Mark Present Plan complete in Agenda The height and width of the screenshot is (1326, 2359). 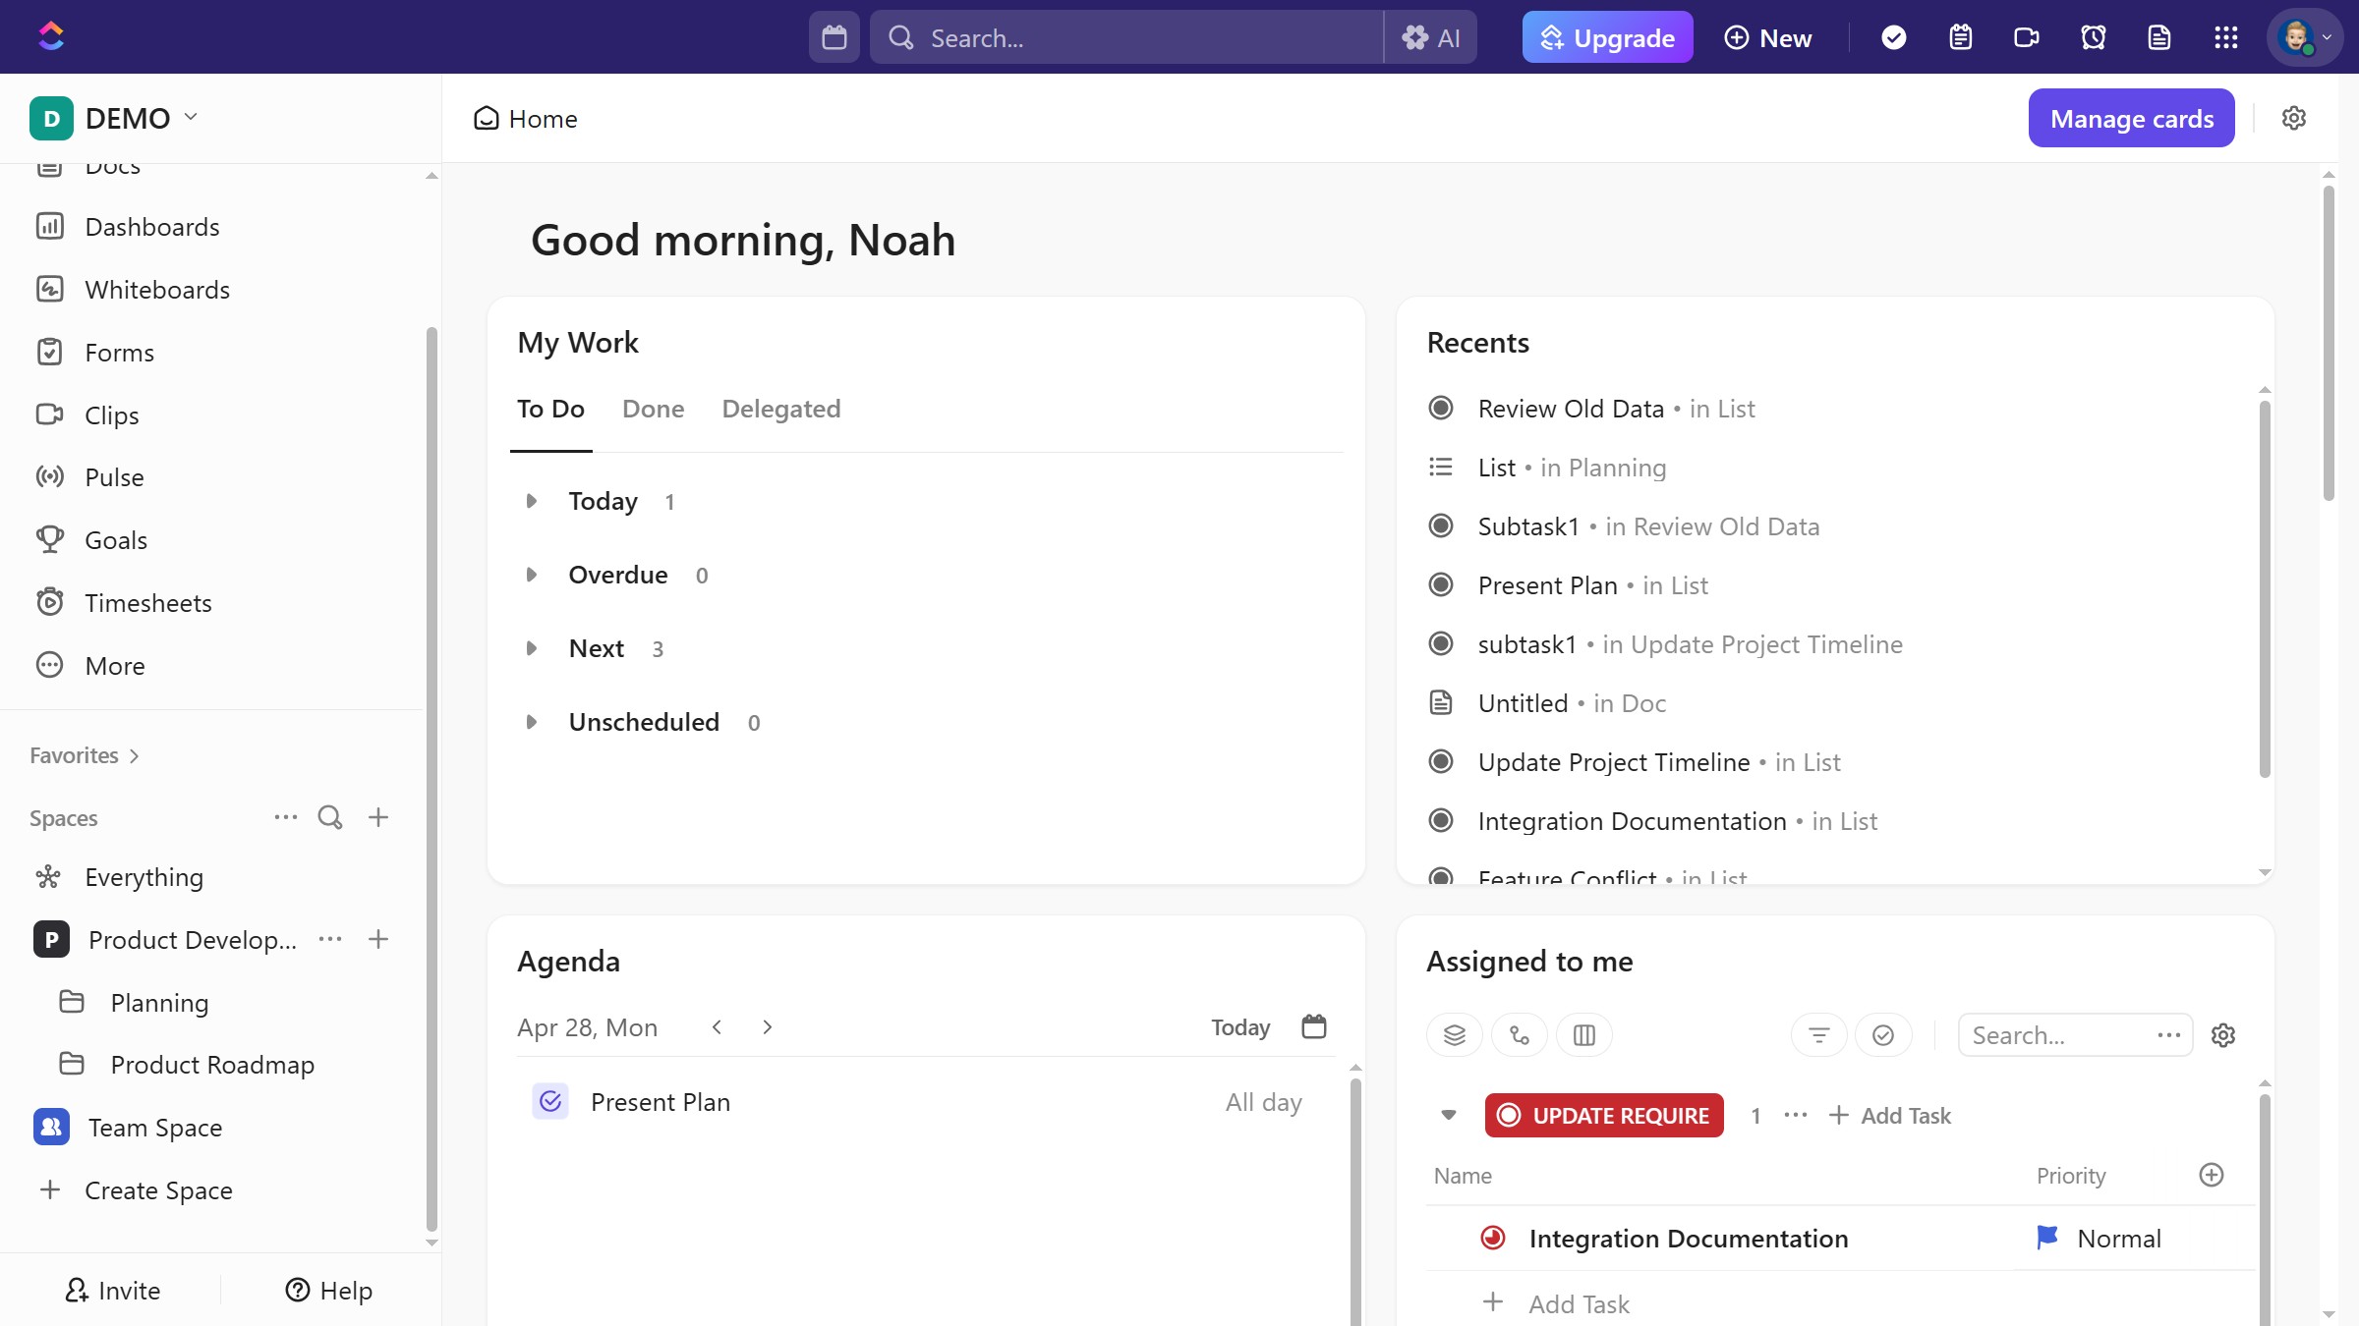pyautogui.click(x=550, y=1102)
